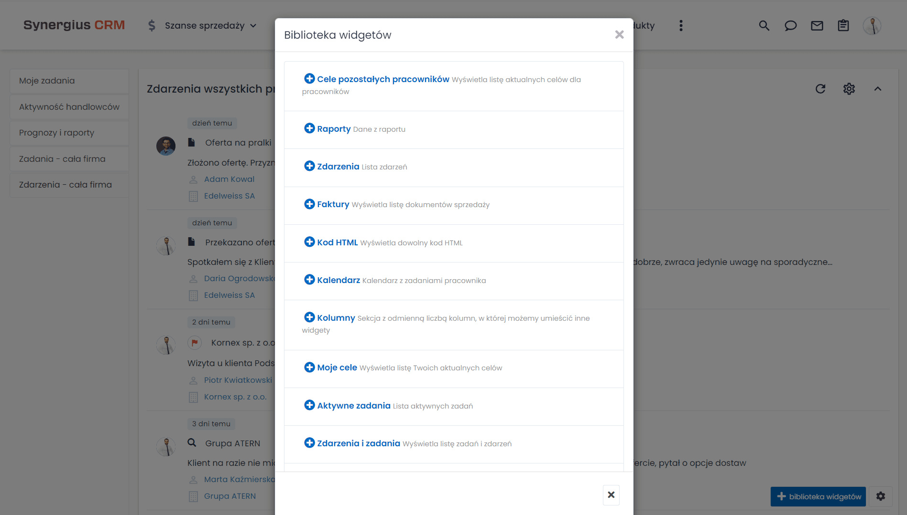Open the clipboard tasks icon
Image resolution: width=907 pixels, height=515 pixels.
coord(843,26)
